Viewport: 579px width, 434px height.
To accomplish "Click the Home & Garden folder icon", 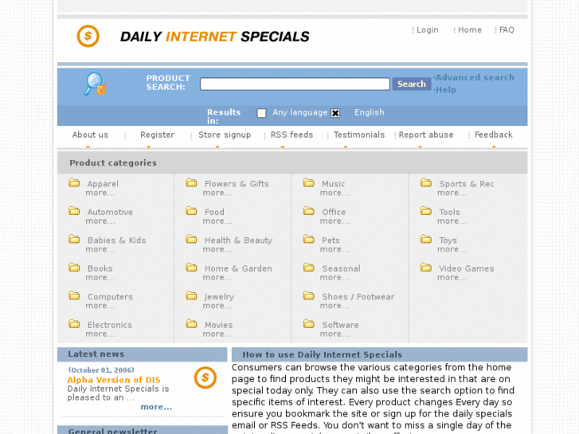I will 191,267.
